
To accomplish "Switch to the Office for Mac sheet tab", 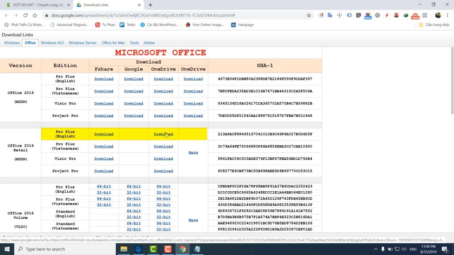I will (x=113, y=43).
